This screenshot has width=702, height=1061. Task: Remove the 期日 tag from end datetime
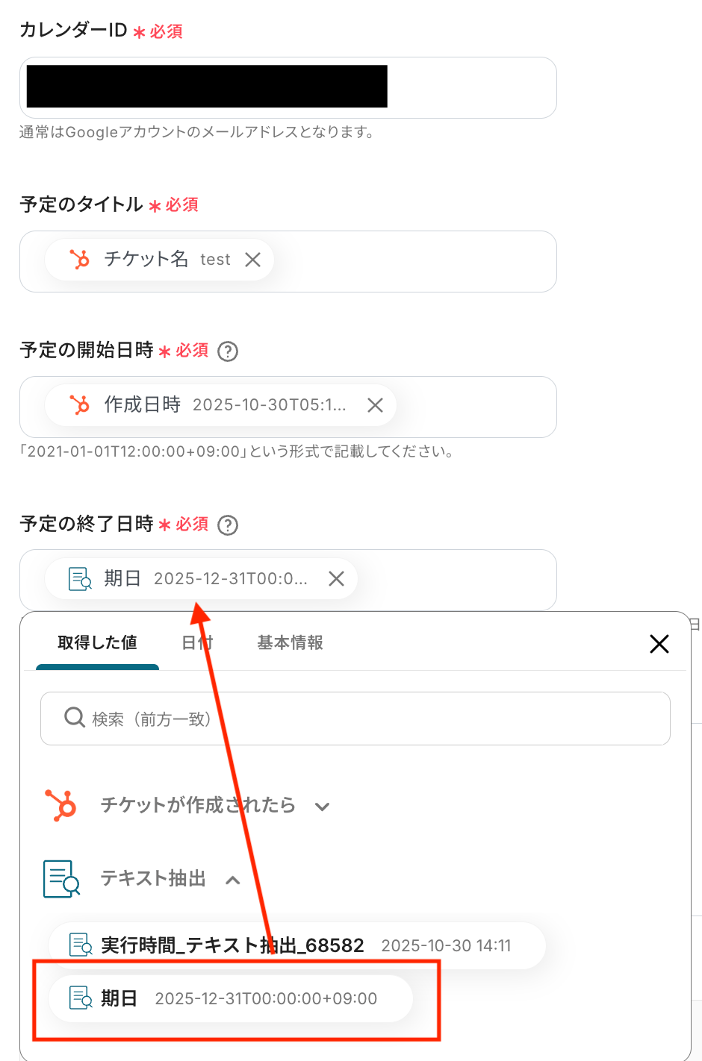tap(336, 579)
